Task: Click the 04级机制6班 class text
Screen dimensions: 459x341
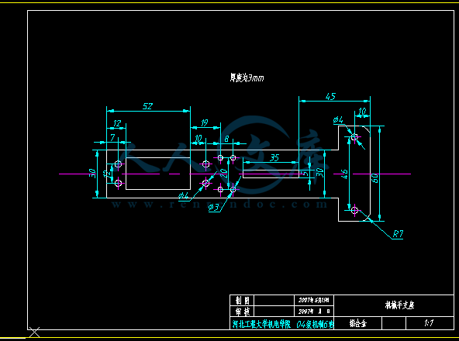Action: pyautogui.click(x=315, y=324)
